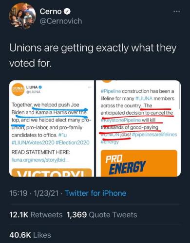Image resolution: width=190 pixels, height=243 pixels.
Task: Click the verified badge next to Cerno
Action: click(x=67, y=12)
